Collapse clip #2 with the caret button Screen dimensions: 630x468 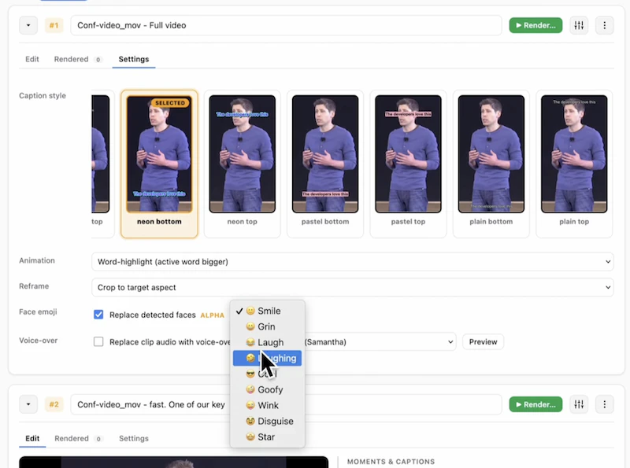[x=28, y=404]
